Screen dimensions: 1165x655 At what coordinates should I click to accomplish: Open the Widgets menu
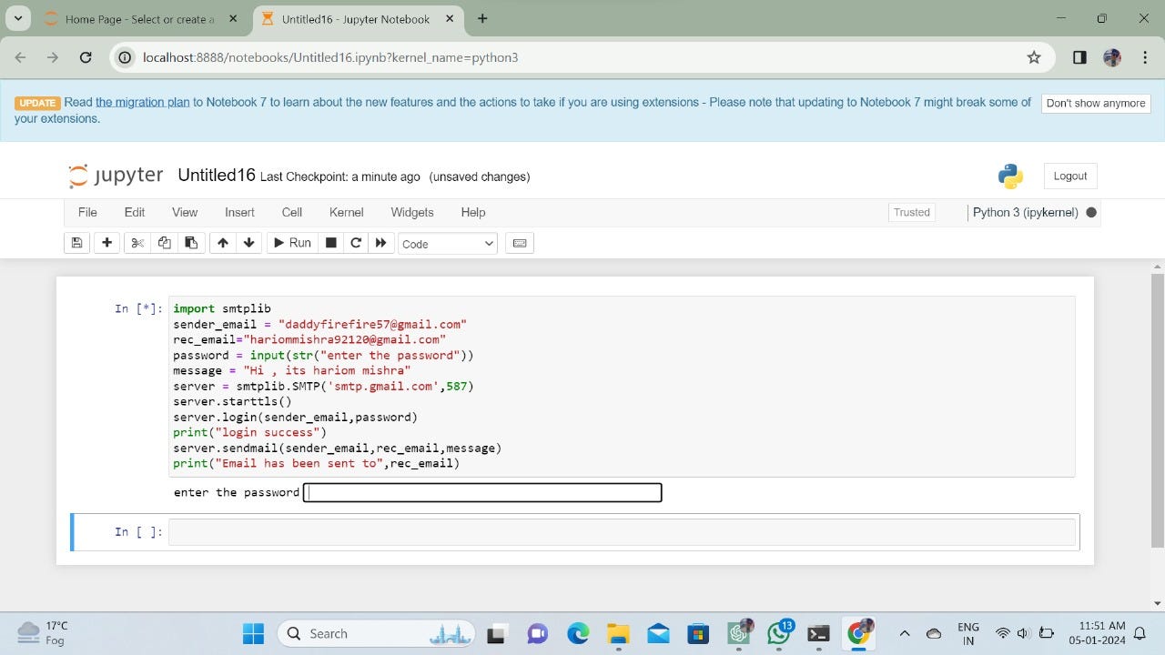click(x=412, y=212)
